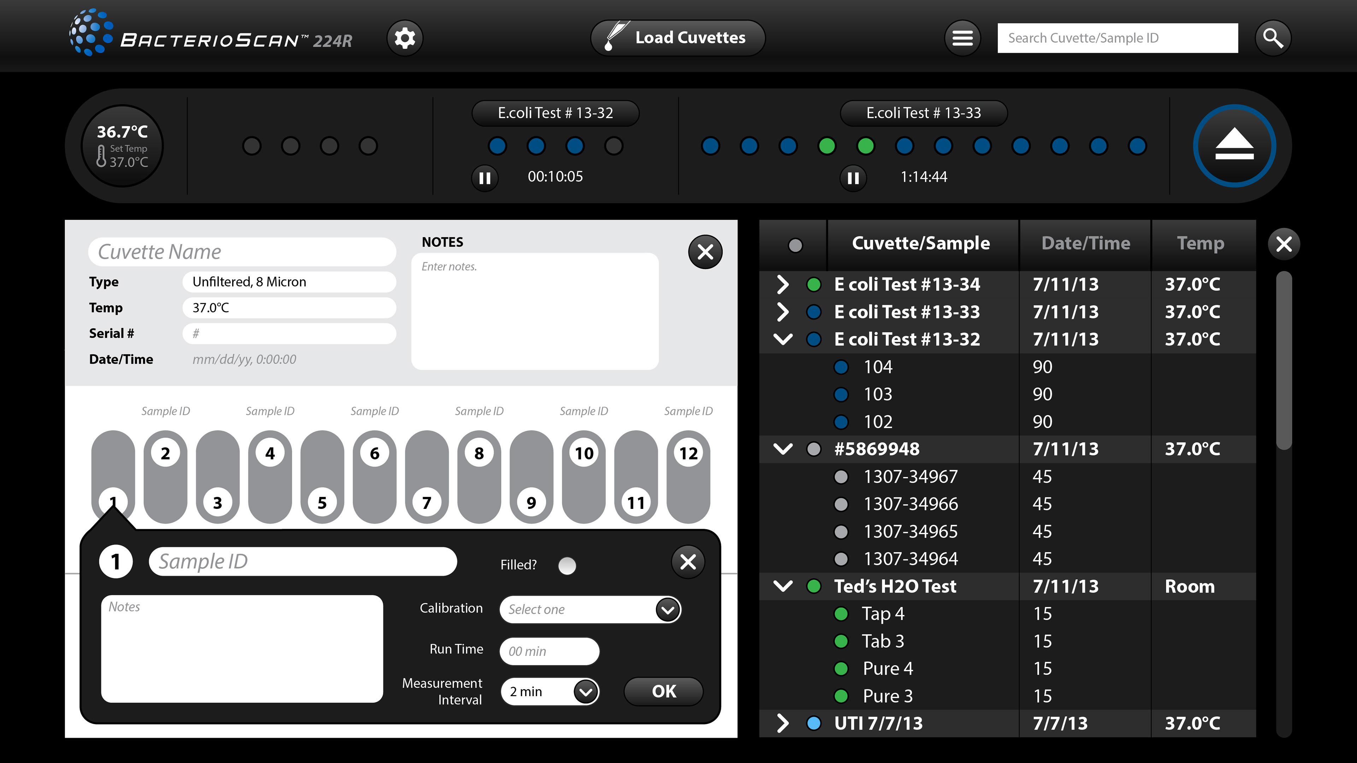This screenshot has height=763, width=1357.
Task: Open the Measurement Interval dropdown
Action: pos(585,692)
